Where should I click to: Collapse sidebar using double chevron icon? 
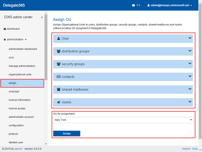pyautogui.click(x=42, y=17)
